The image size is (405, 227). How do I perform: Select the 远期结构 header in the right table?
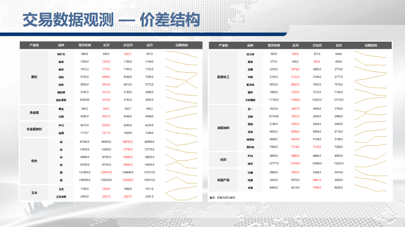pos(371,45)
